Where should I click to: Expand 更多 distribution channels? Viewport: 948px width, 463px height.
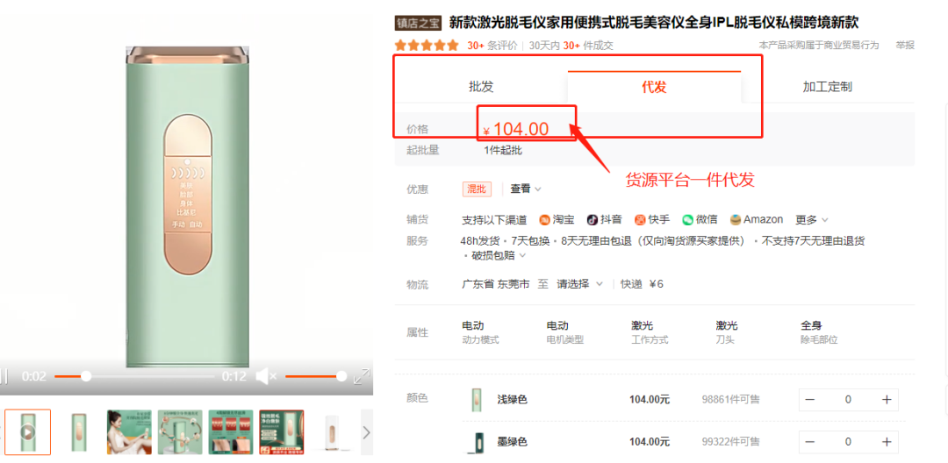pos(811,220)
